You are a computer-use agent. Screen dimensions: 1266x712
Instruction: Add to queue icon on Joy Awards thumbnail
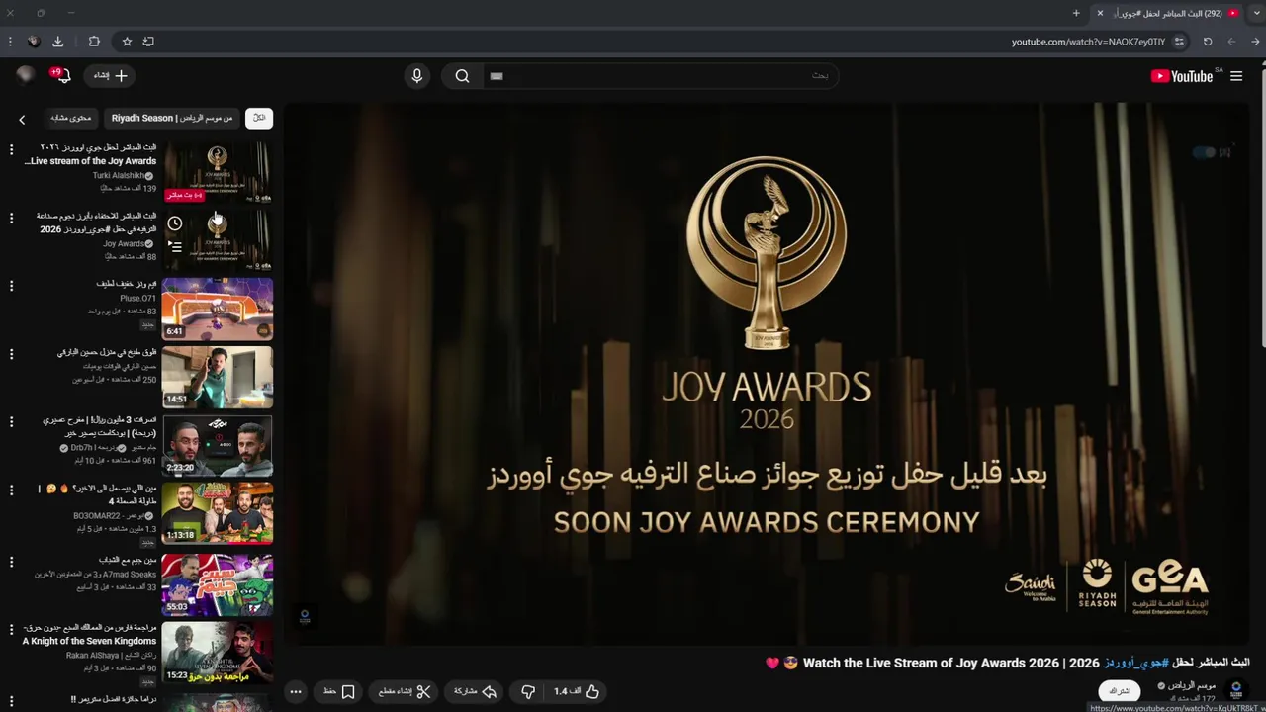coord(175,246)
